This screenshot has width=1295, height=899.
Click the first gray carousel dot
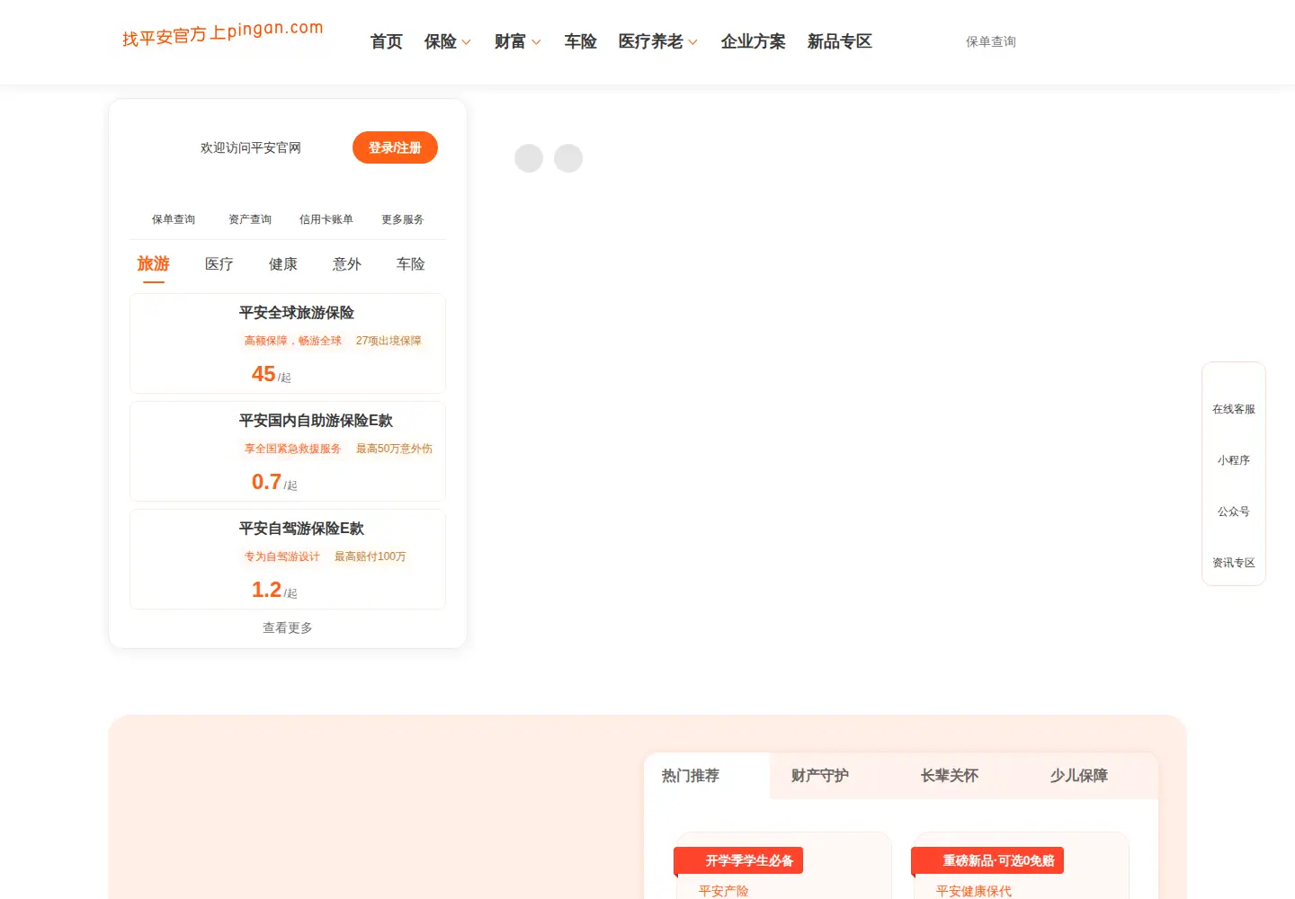click(x=529, y=158)
